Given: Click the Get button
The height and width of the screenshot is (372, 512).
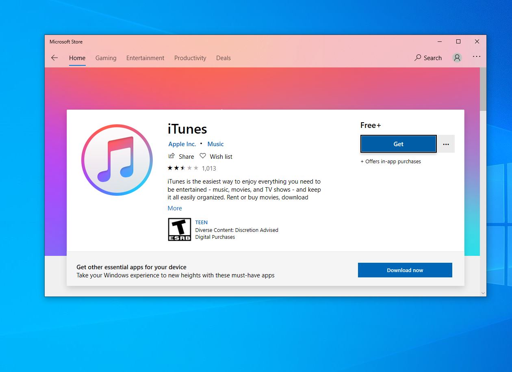Looking at the screenshot, I should (x=398, y=144).
